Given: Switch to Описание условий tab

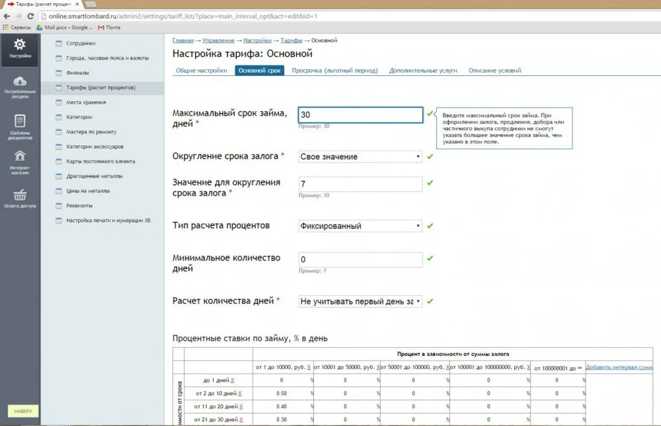Looking at the screenshot, I should tap(494, 71).
